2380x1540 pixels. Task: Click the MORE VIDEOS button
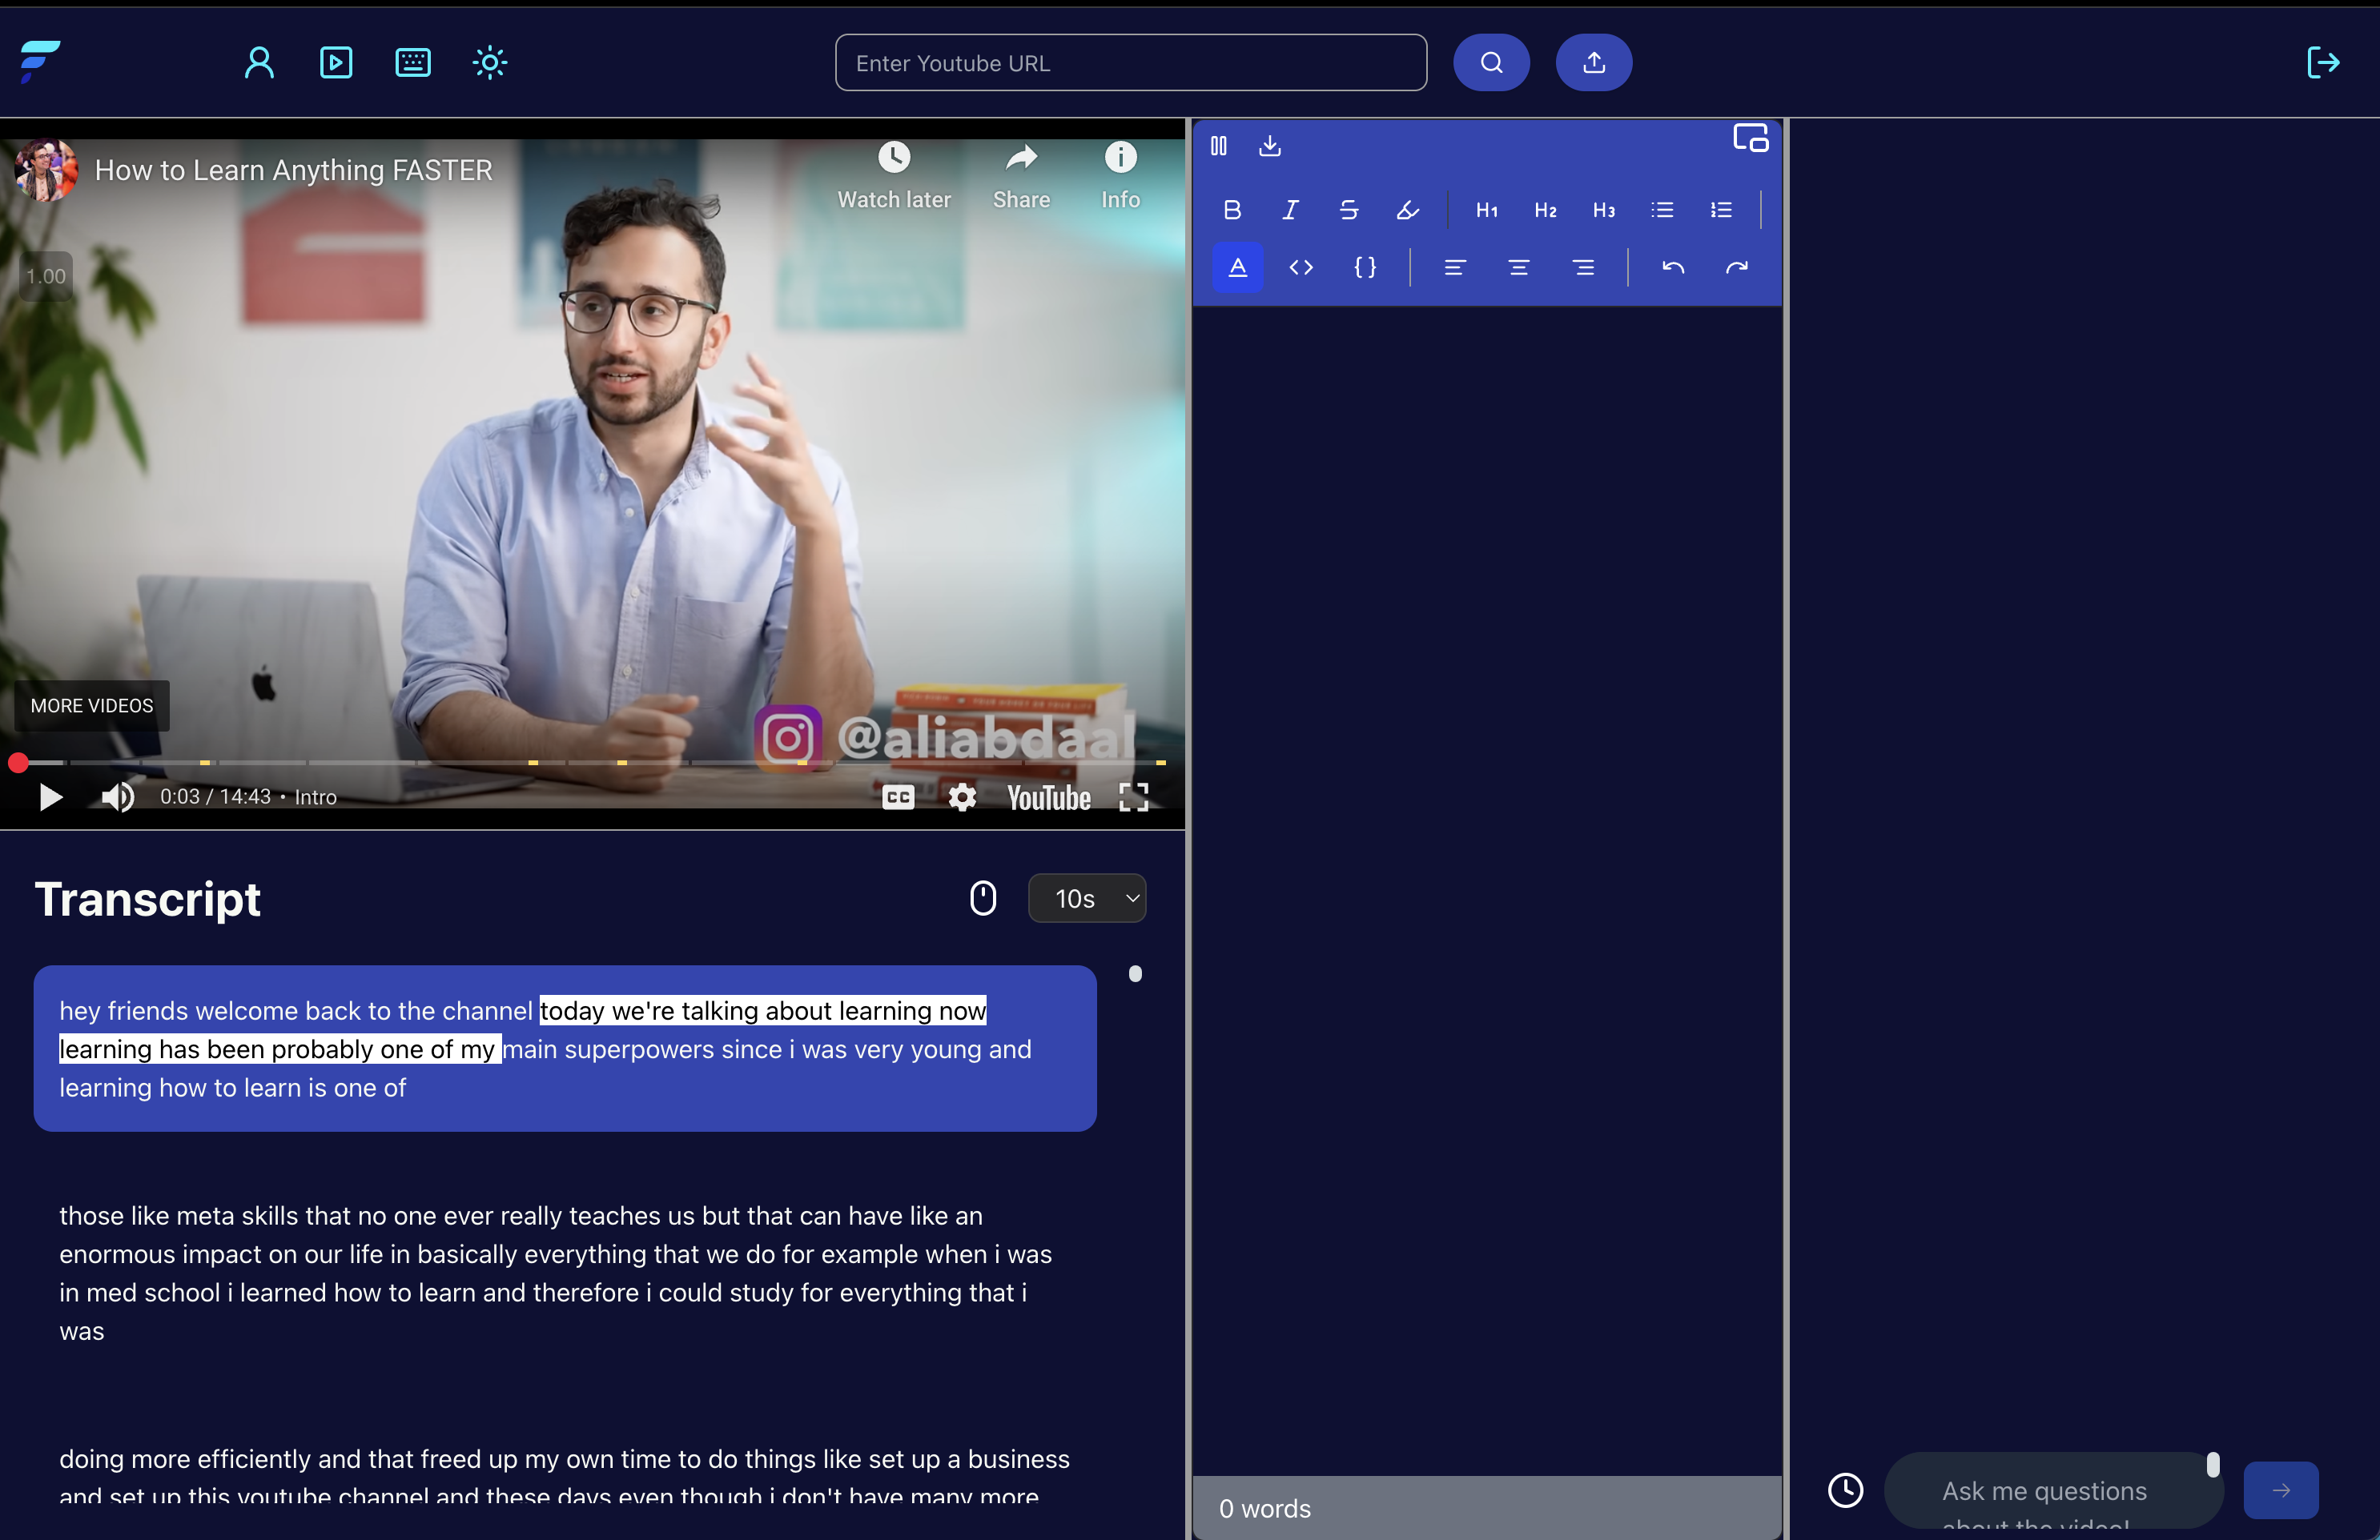click(x=92, y=704)
